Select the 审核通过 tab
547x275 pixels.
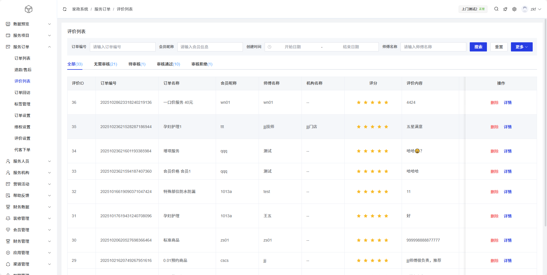coord(168,64)
